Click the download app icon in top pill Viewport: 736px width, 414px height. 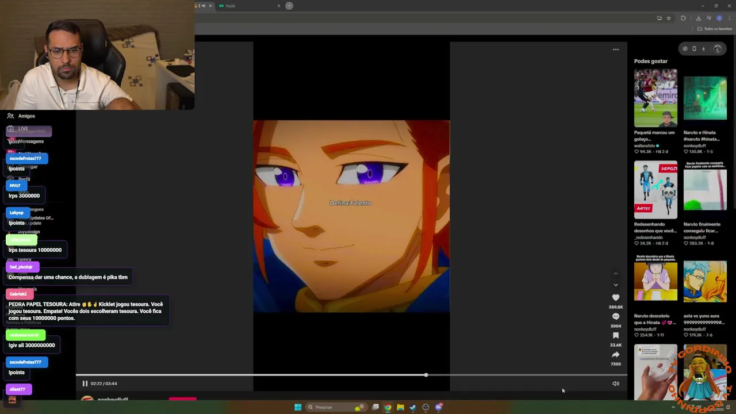tap(703, 49)
